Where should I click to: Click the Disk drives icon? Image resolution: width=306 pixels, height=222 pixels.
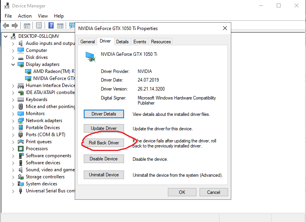[x=21, y=58]
